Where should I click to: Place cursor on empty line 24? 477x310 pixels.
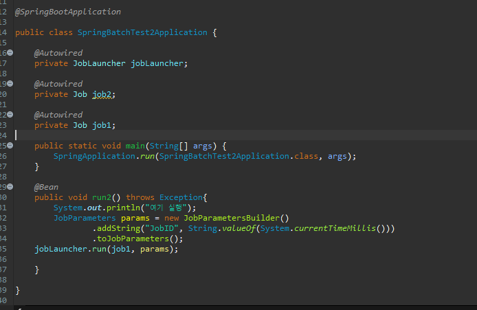tap(246, 135)
